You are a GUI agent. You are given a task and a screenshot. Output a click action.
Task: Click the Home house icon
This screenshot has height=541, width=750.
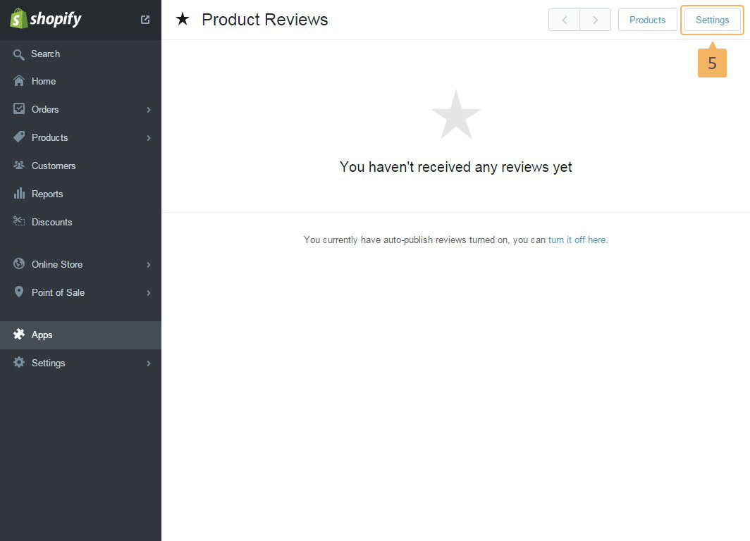pyautogui.click(x=19, y=81)
